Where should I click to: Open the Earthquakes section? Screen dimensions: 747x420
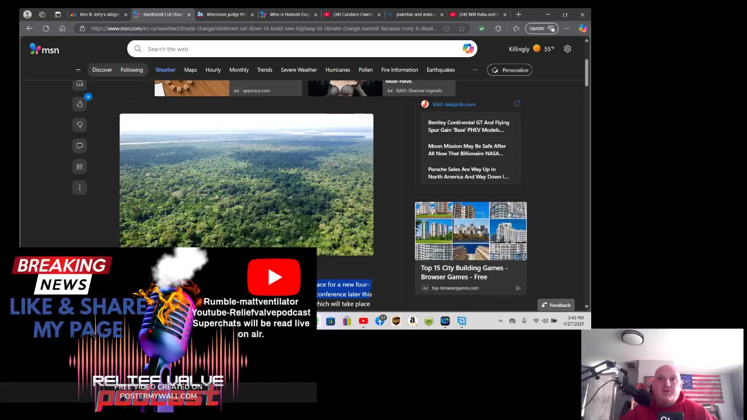pos(441,70)
